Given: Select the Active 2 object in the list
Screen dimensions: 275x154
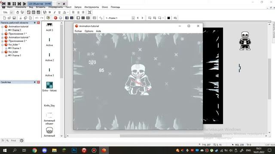Looking at the screenshot, I should coord(49,57).
